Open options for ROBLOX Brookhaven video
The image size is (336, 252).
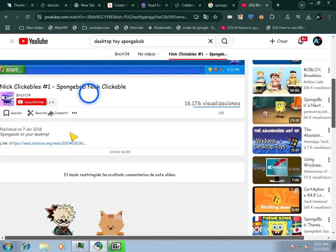329,70
